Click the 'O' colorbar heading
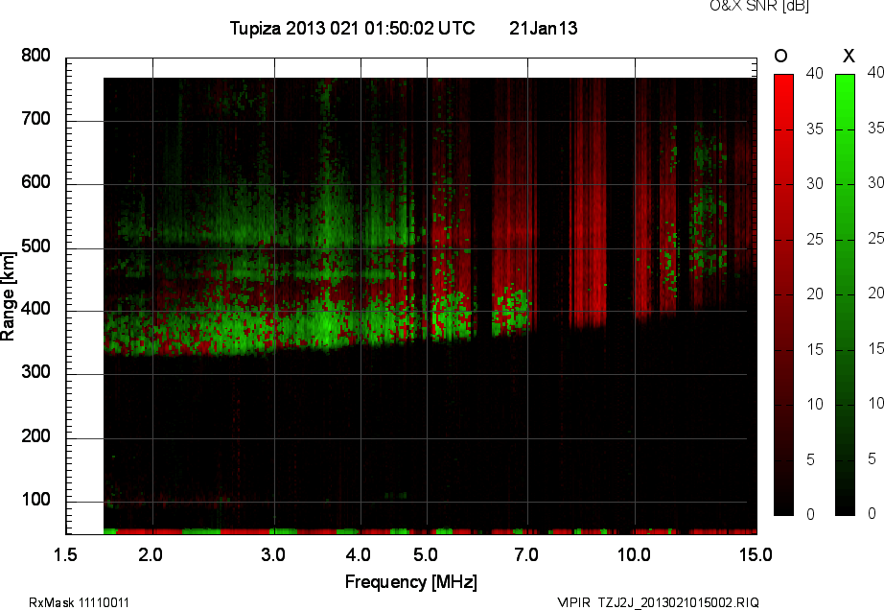This screenshot has width=884, height=610. pyautogui.click(x=780, y=56)
